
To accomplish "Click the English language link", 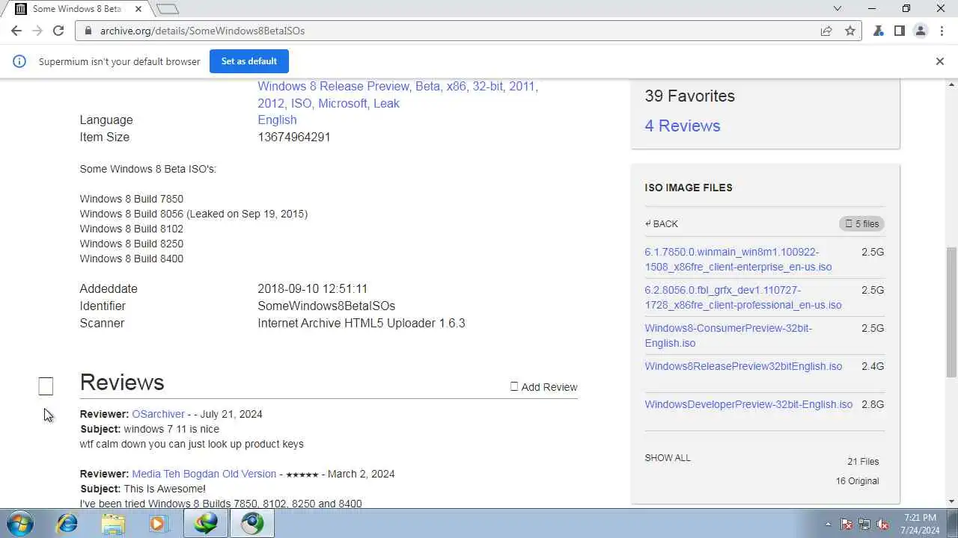I will [x=277, y=120].
